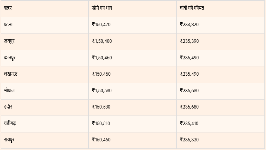Image resolution: width=266 pixels, height=150 pixels.
Task: Click the कानपुर row label
Action: 10,58
